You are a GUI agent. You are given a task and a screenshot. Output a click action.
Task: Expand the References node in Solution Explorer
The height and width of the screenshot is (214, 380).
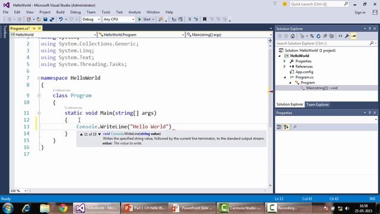(285, 67)
